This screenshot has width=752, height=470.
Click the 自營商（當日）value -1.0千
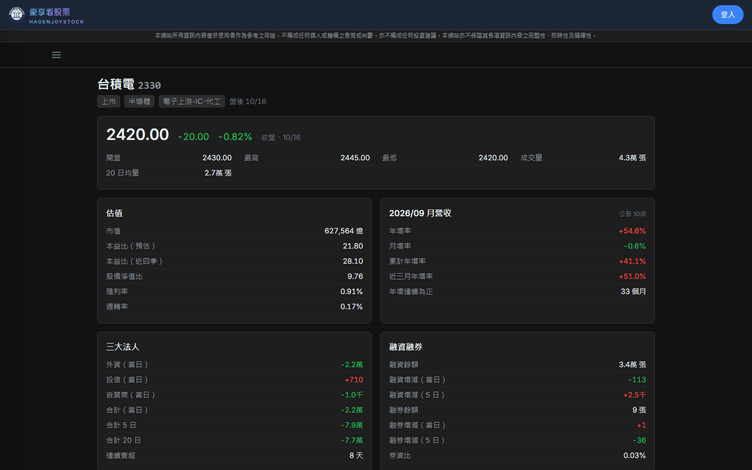(x=352, y=395)
